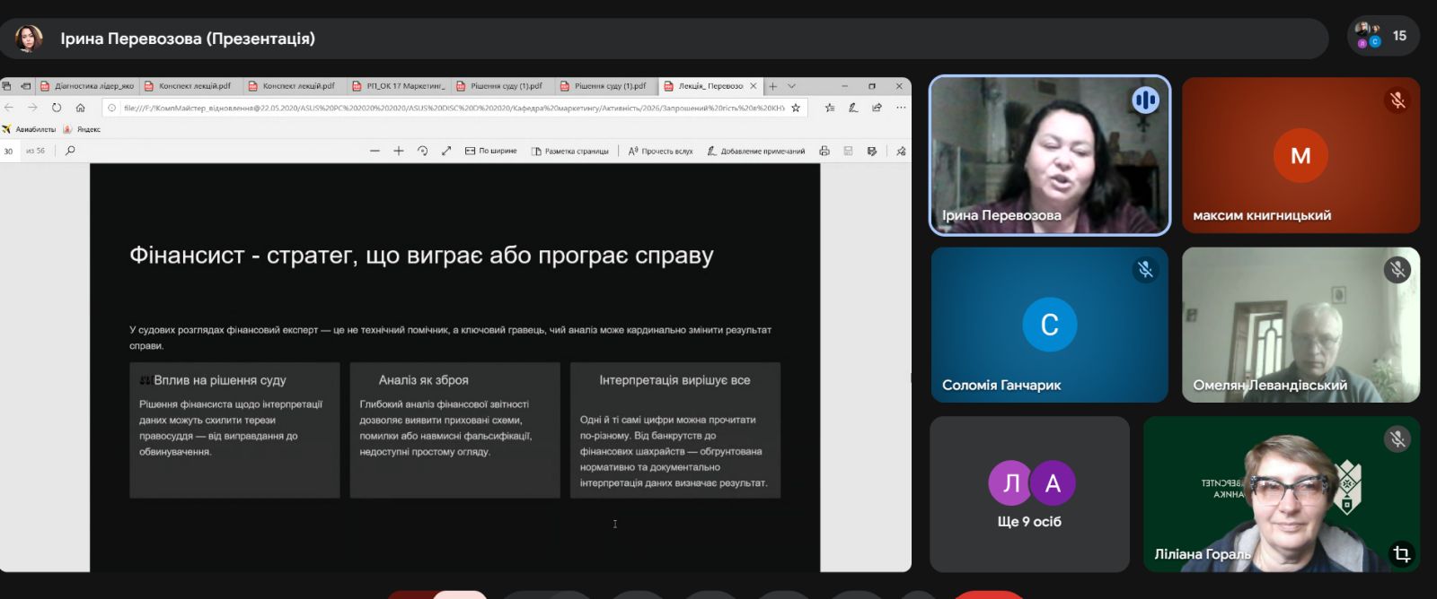
Task: Click muted mic icon on Соломія Ганчарик tile
Action: coord(1145,269)
